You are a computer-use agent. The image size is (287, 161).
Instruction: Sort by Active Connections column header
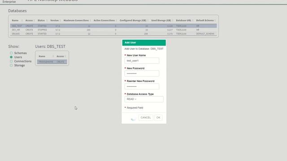tap(104, 21)
